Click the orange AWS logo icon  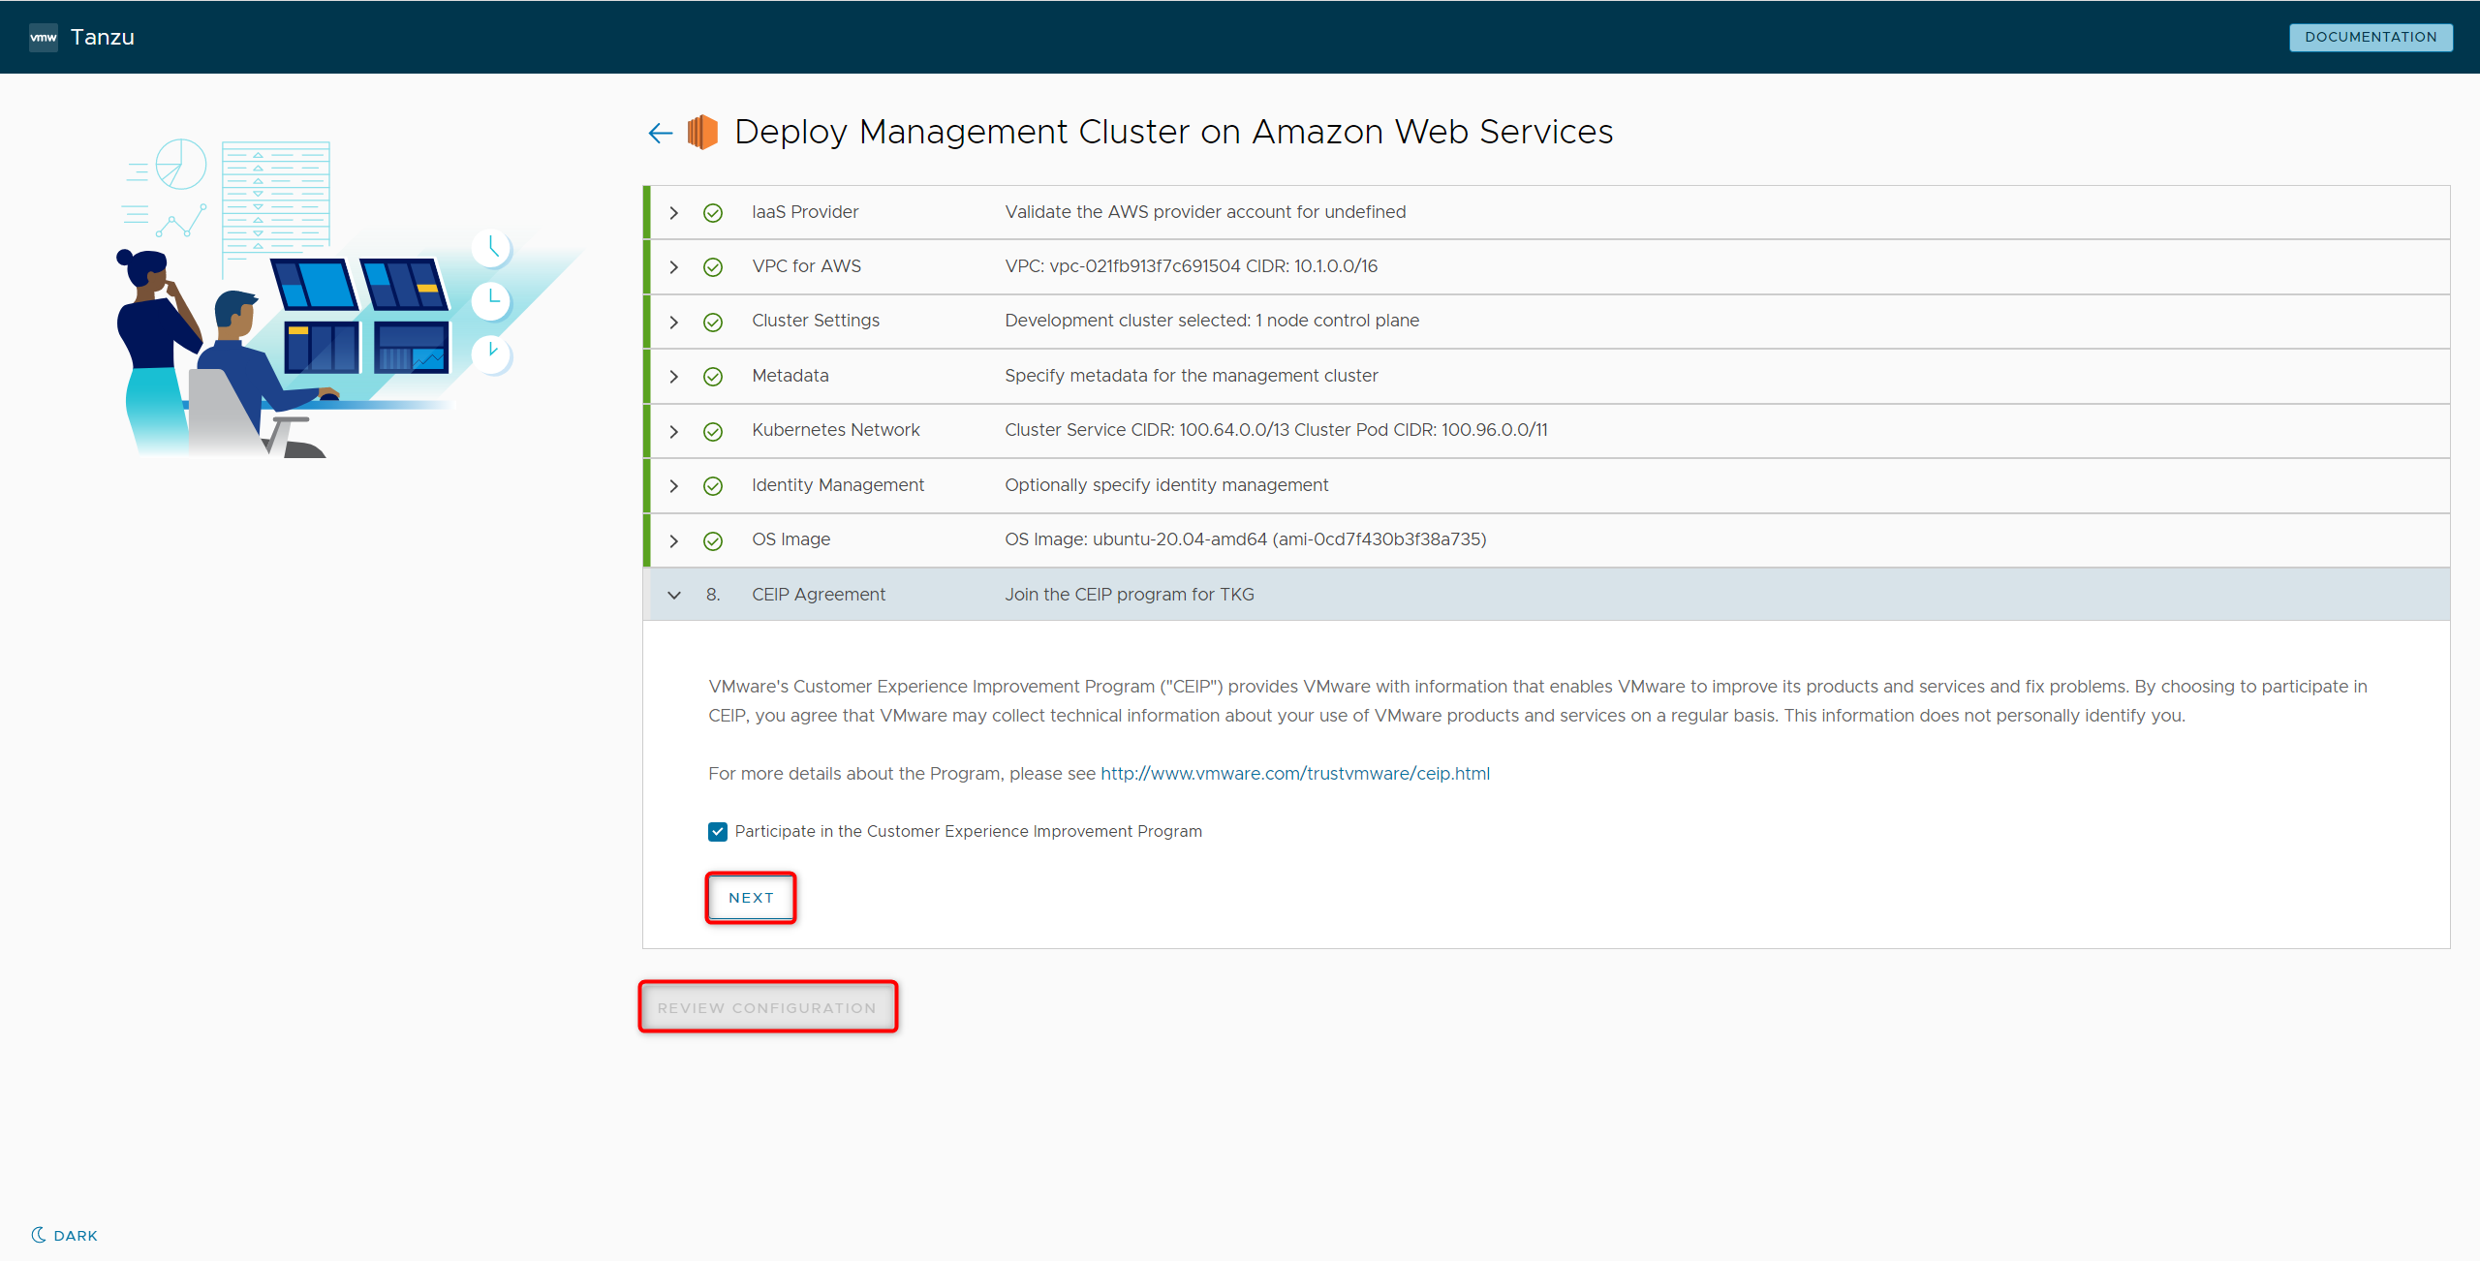pyautogui.click(x=702, y=132)
